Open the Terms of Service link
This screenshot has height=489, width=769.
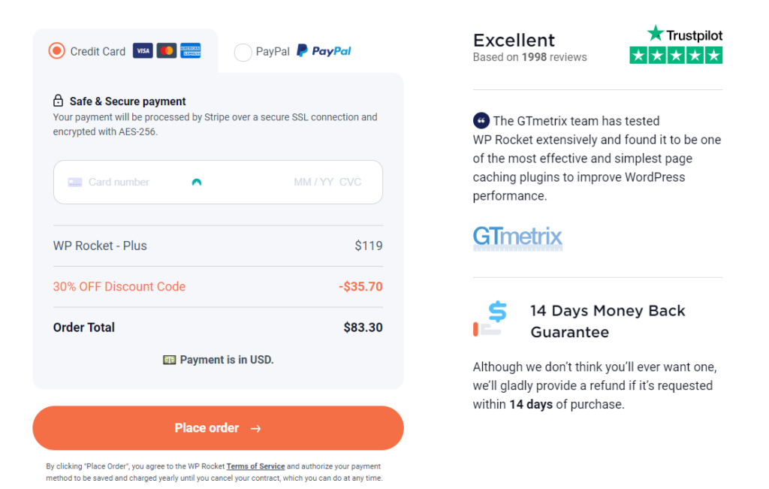255,466
